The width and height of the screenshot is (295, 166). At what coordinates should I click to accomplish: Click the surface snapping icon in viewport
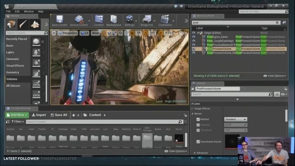(127, 33)
